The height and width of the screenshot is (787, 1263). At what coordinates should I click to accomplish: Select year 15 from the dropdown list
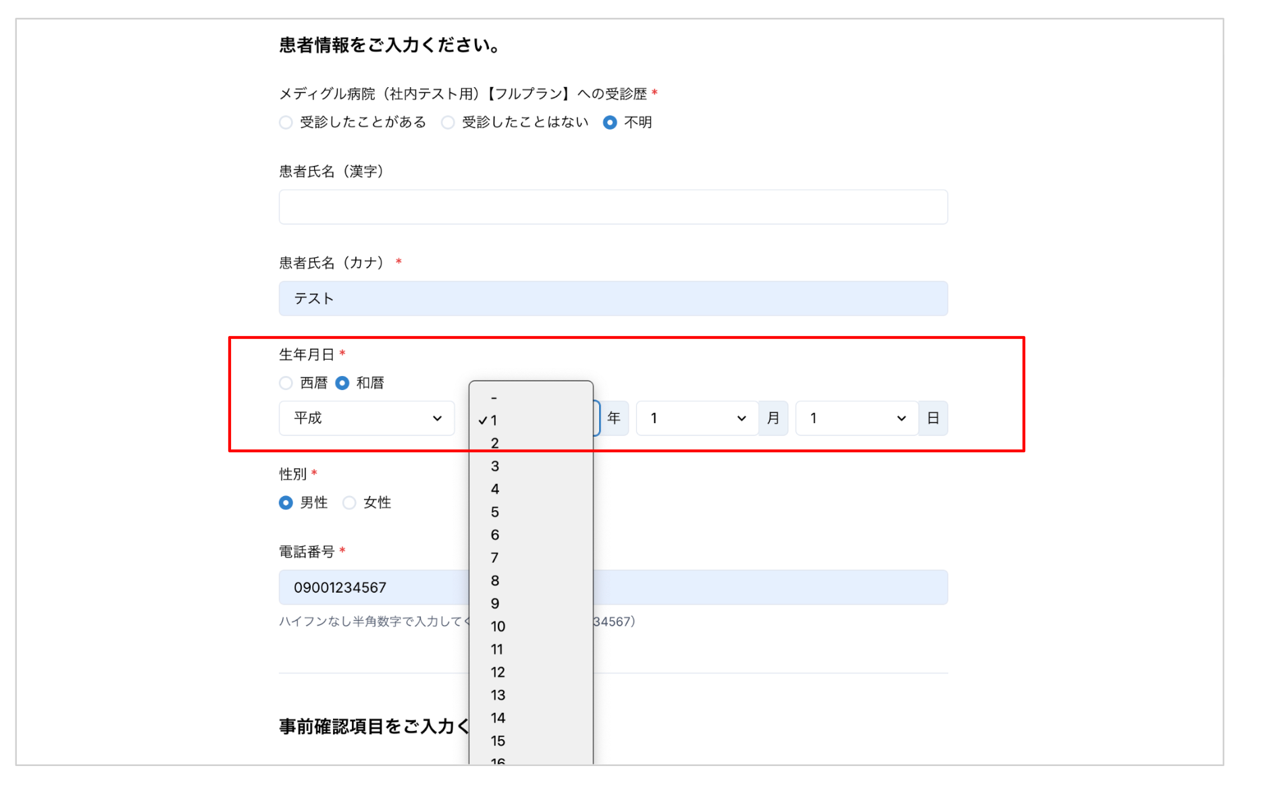point(498,740)
